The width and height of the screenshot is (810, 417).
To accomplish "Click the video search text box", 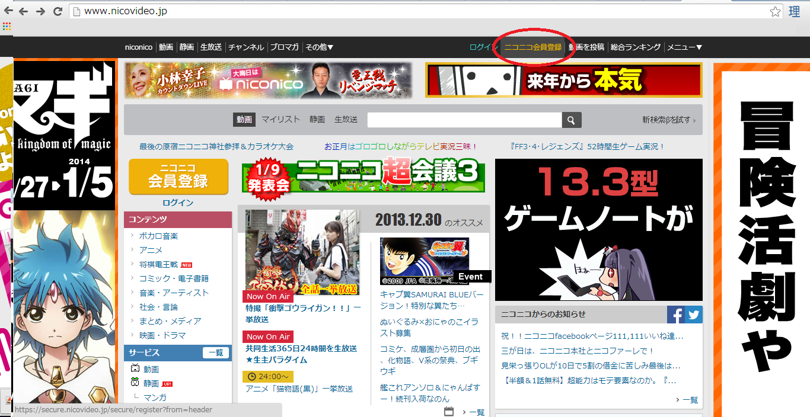I will [x=464, y=120].
